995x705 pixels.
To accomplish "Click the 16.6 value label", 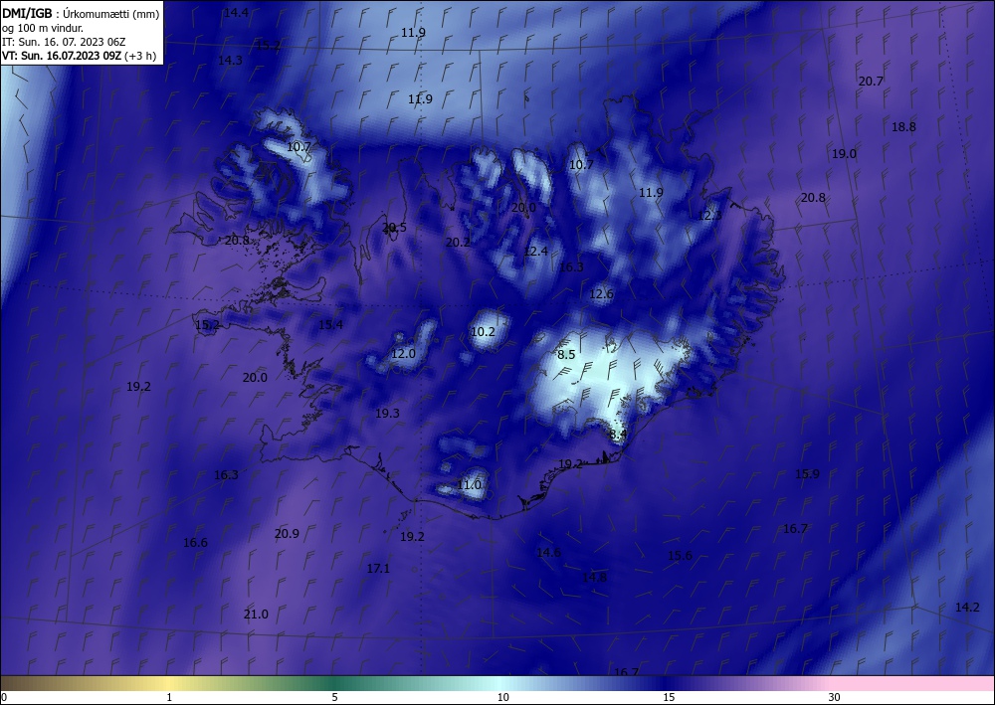I will point(195,543).
